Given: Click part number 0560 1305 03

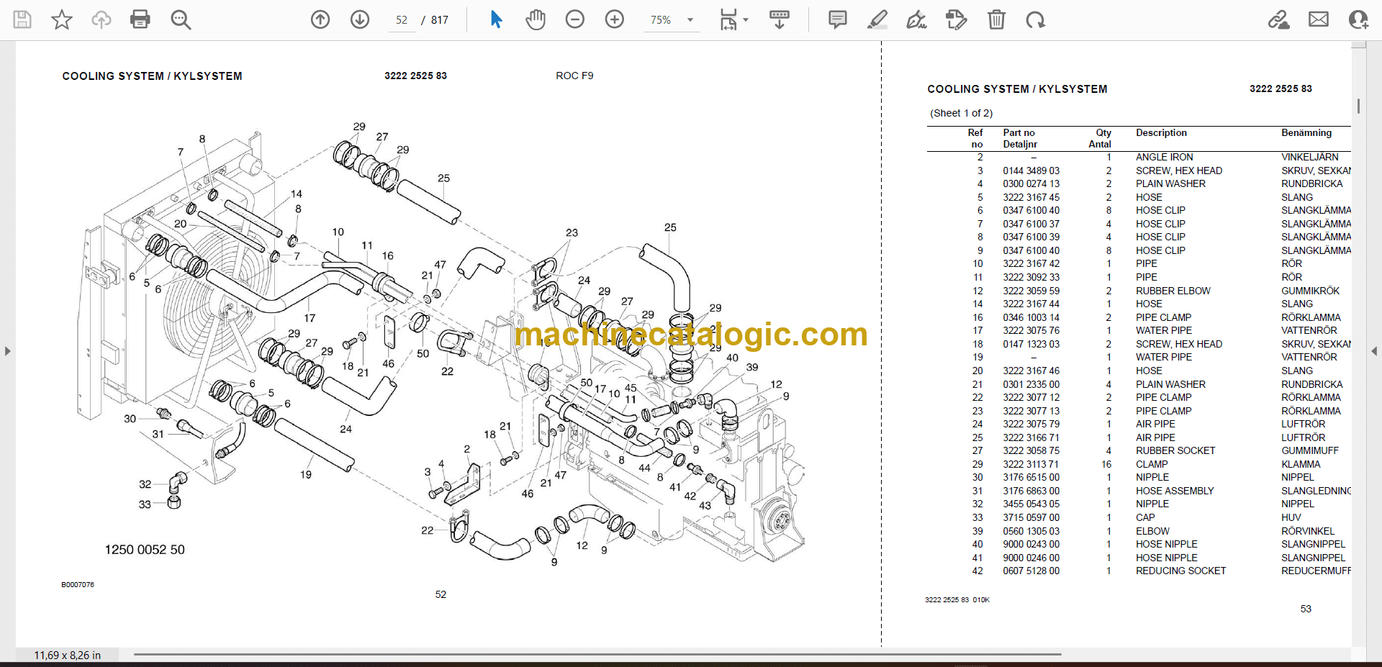Looking at the screenshot, I should click(x=1031, y=531).
